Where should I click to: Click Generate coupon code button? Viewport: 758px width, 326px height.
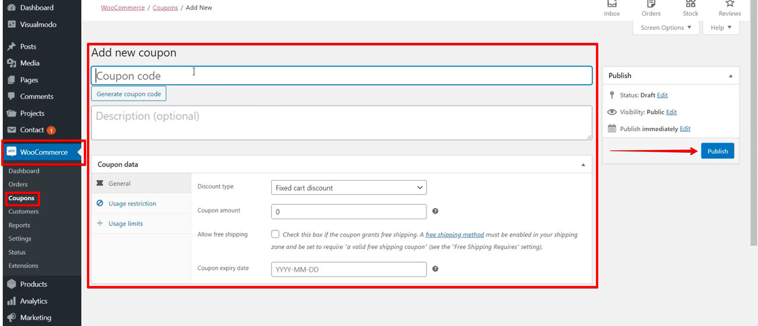click(129, 94)
